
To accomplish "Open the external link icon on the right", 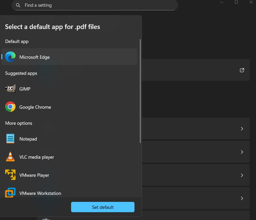I will 242,70.
